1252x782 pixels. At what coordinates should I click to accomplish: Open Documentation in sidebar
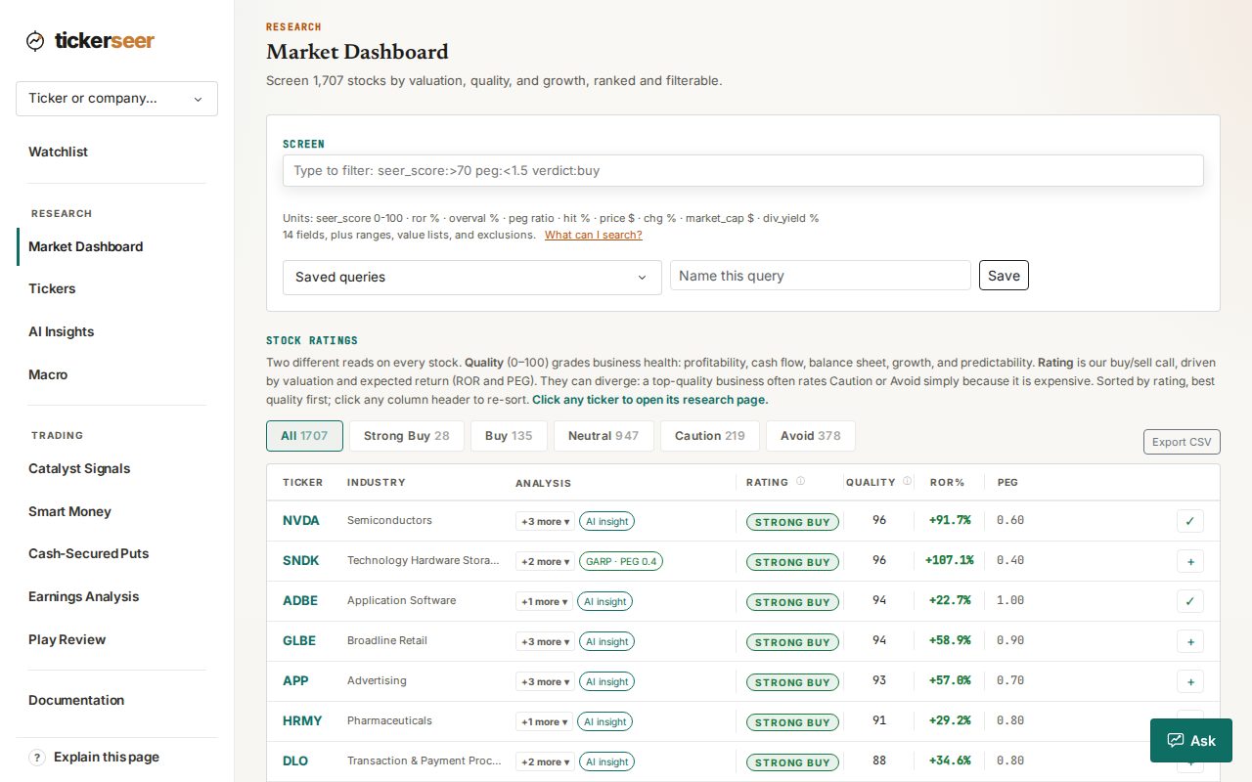[x=76, y=700]
